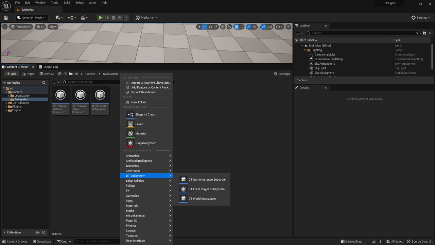Save the current level with the floppy icon
Image resolution: width=435 pixels, height=245 pixels.
point(5,18)
